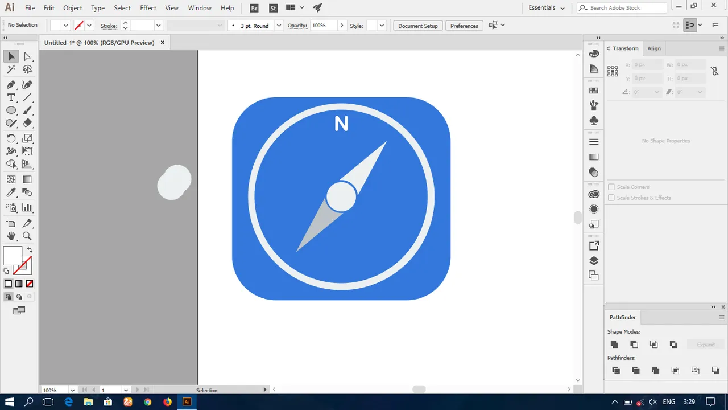
Task: Select the Zoom tool
Action: [27, 236]
